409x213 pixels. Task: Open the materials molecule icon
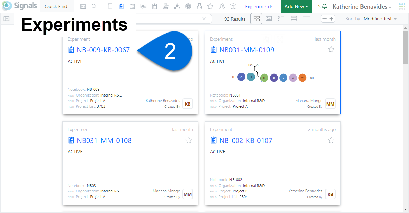[x=177, y=6]
